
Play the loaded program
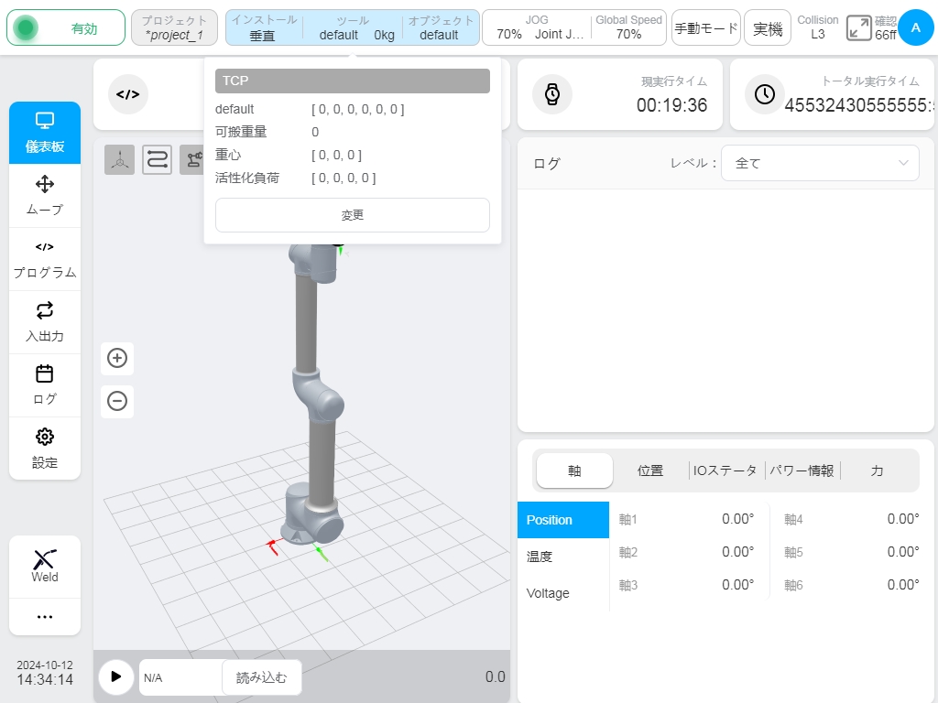116,676
